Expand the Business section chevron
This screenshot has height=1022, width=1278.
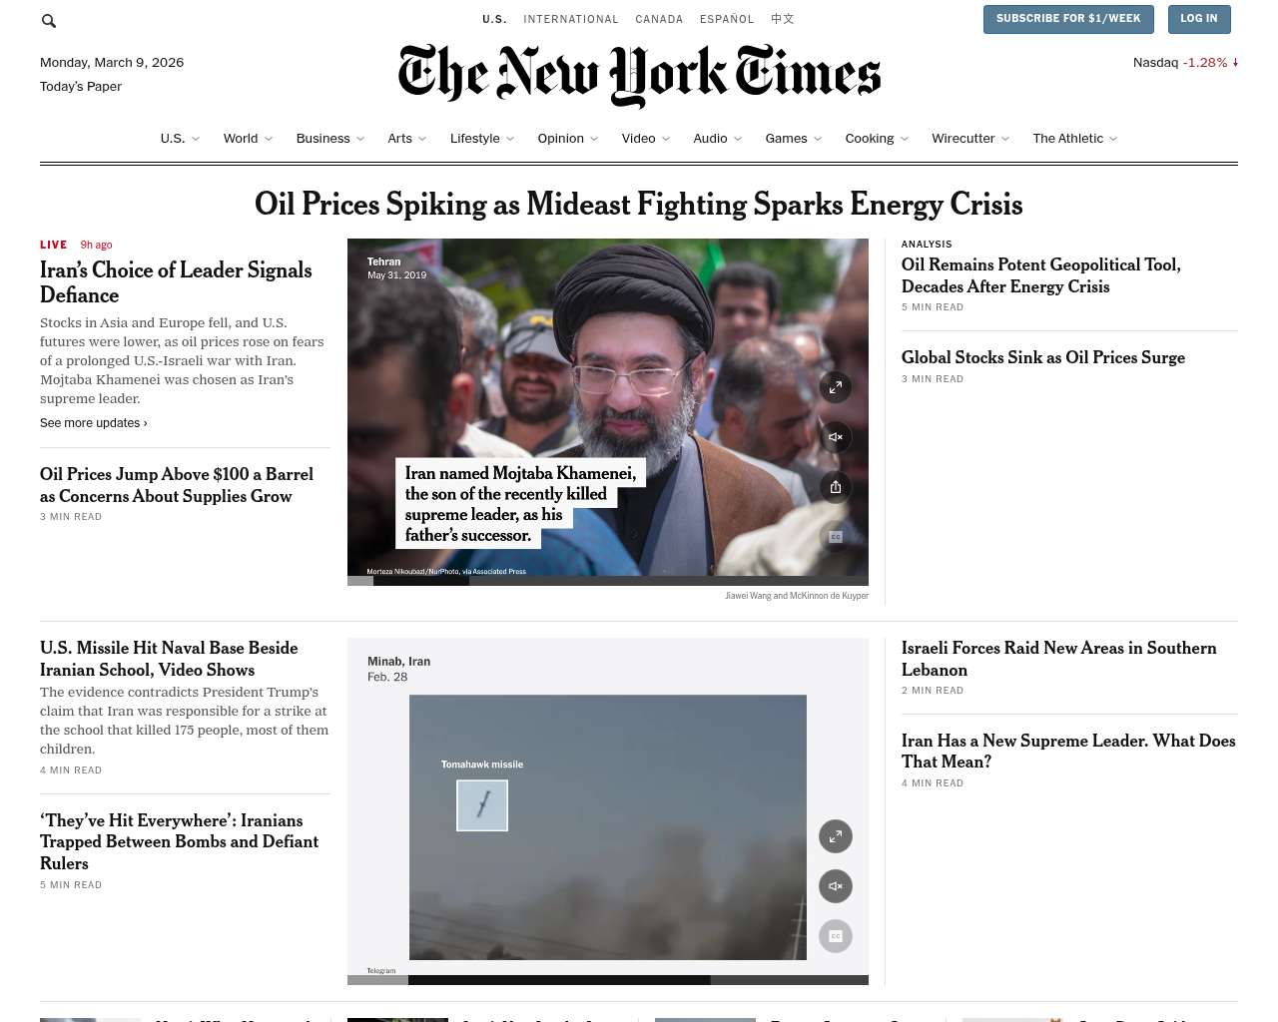pyautogui.click(x=360, y=139)
